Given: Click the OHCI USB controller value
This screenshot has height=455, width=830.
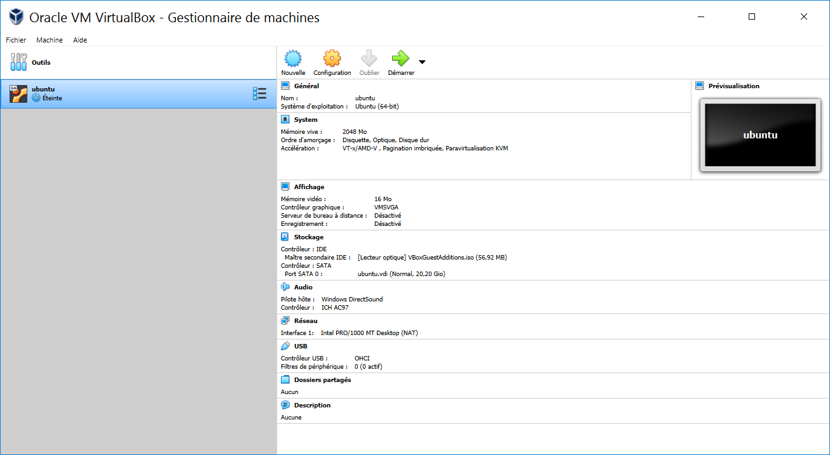Looking at the screenshot, I should pyautogui.click(x=362, y=358).
